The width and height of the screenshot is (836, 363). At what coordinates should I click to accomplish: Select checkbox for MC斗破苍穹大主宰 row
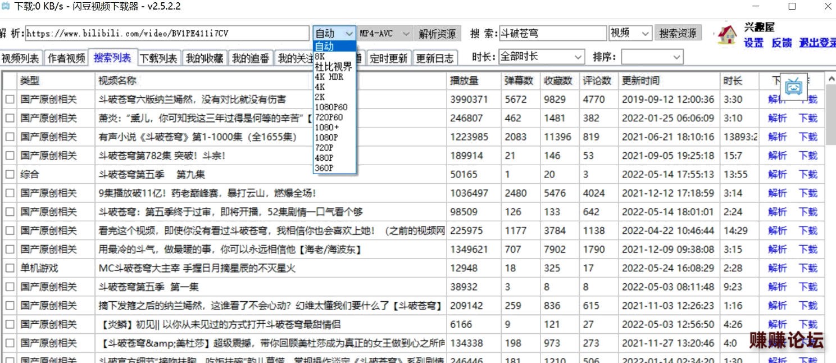coord(10,269)
